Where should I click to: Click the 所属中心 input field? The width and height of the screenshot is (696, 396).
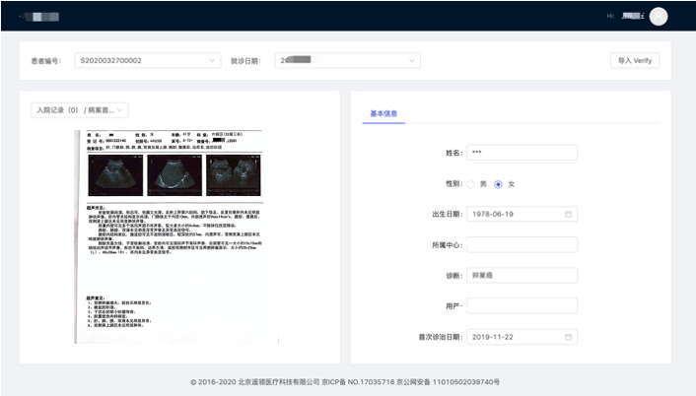tap(522, 244)
